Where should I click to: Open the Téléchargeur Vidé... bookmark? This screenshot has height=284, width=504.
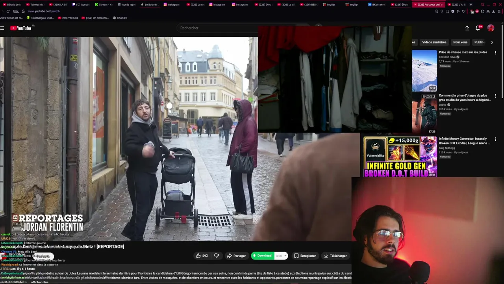41,18
